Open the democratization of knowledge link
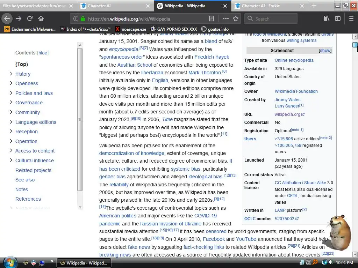The height and width of the screenshot is (268, 358). point(132,154)
